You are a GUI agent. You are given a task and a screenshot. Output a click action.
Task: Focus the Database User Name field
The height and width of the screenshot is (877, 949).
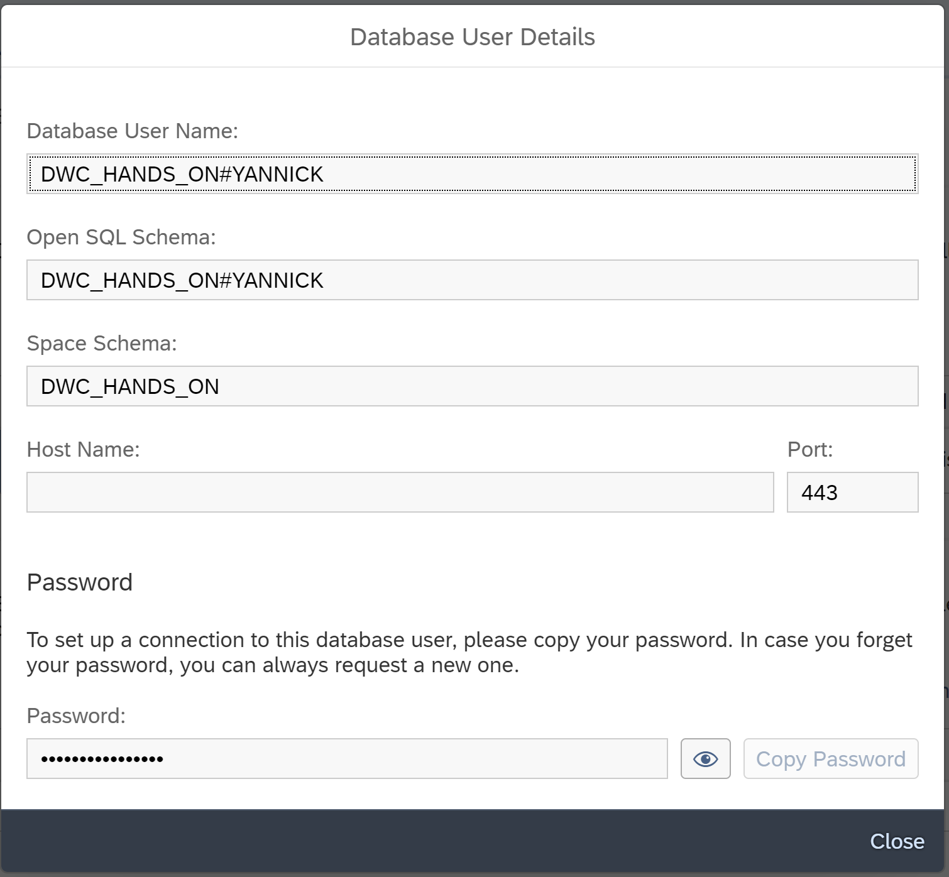472,174
